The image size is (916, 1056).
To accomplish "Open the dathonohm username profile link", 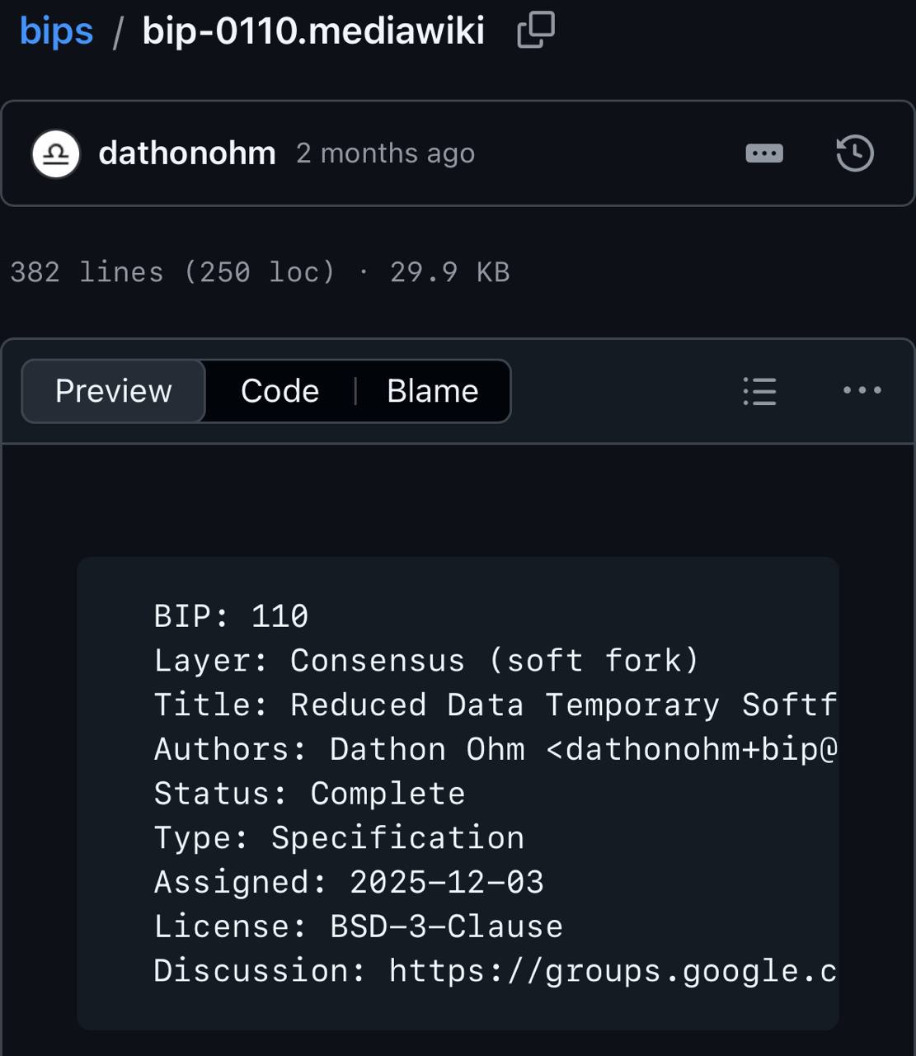I will 187,153.
